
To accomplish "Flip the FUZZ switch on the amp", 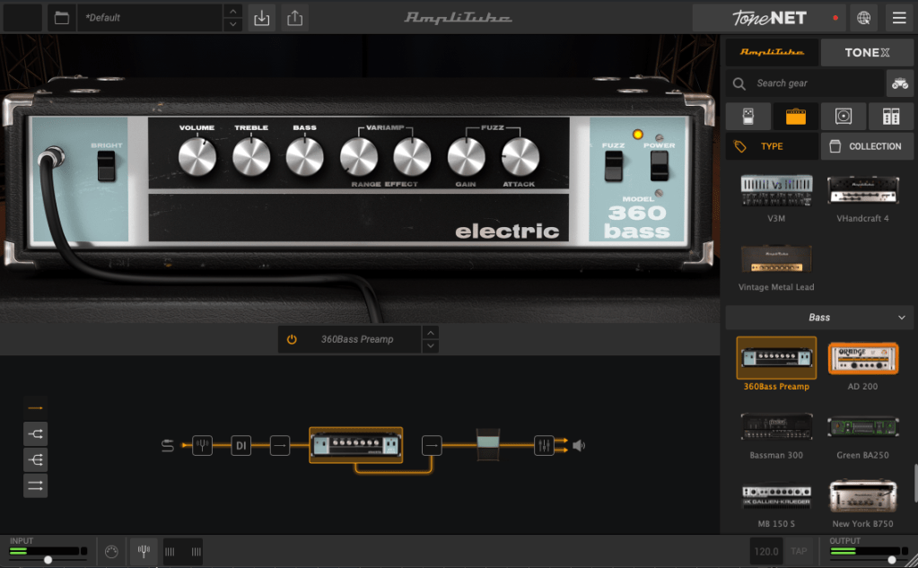I will (x=614, y=166).
